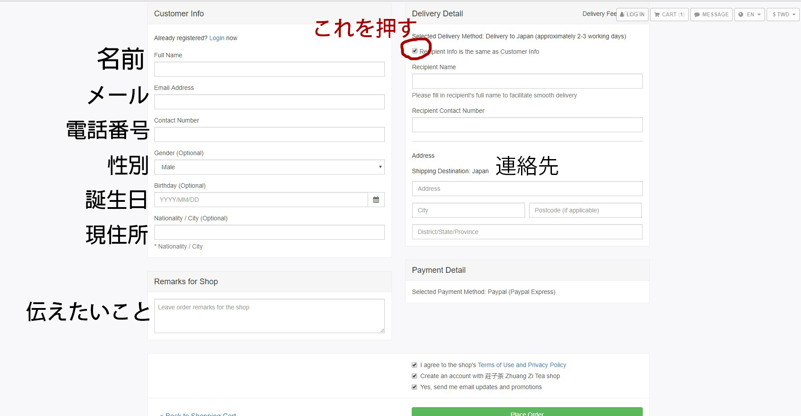This screenshot has width=801, height=416.
Task: Select the District/State/Province field
Action: pyautogui.click(x=527, y=232)
